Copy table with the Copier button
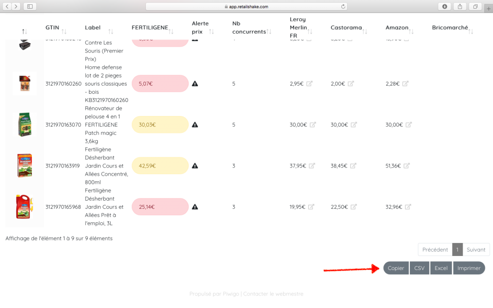 (396, 268)
